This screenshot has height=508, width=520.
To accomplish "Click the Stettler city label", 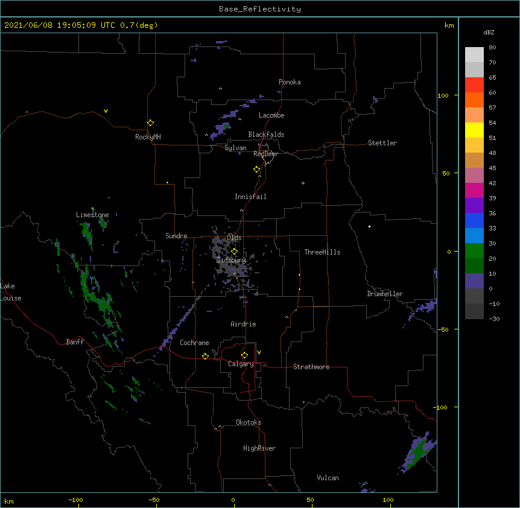I will coord(382,143).
